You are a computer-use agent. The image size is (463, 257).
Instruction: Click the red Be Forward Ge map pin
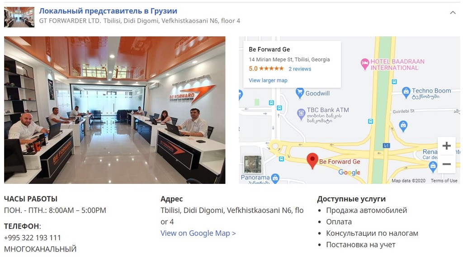(x=312, y=161)
